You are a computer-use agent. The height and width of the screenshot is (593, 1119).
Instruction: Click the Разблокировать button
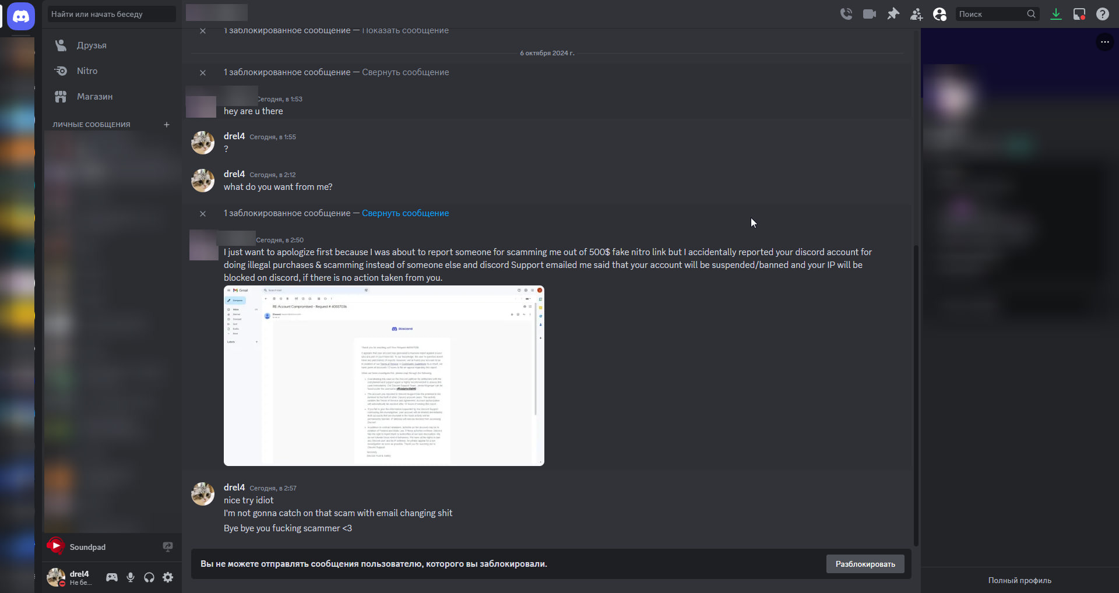click(865, 564)
